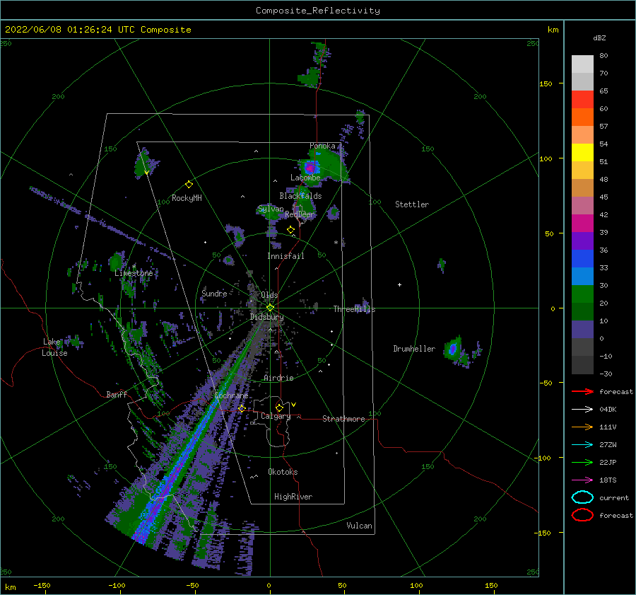Click the Lake Louise label

55,347
